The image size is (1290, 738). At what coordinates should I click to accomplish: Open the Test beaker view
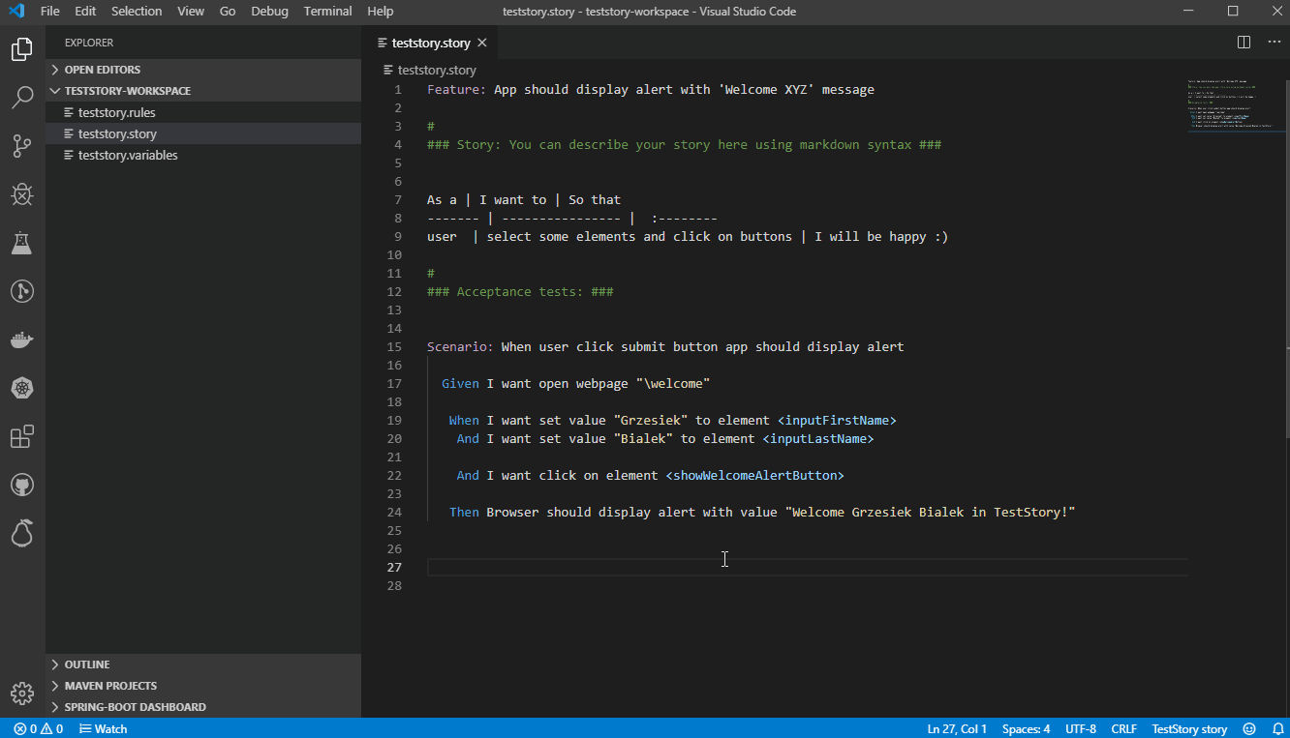22,243
